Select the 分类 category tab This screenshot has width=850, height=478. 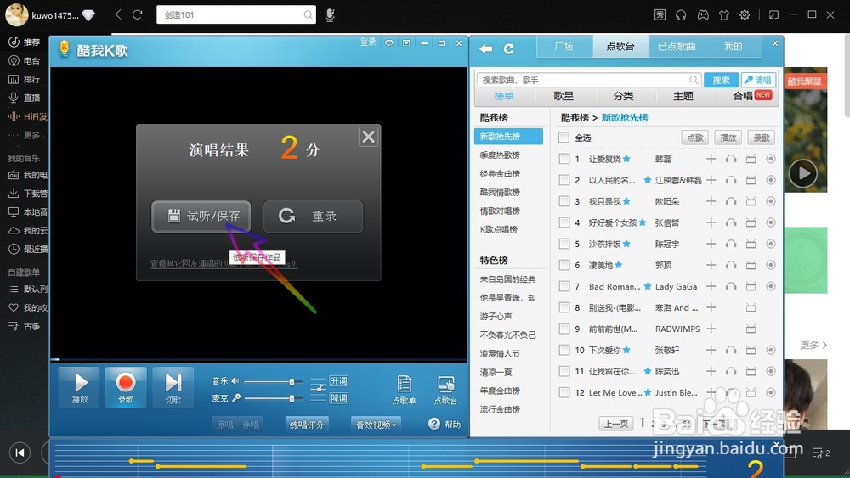click(x=623, y=96)
